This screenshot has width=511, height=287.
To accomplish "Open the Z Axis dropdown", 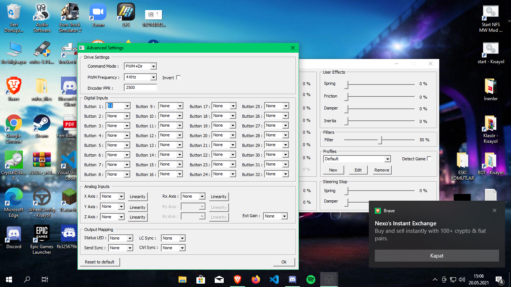I will tap(121, 217).
